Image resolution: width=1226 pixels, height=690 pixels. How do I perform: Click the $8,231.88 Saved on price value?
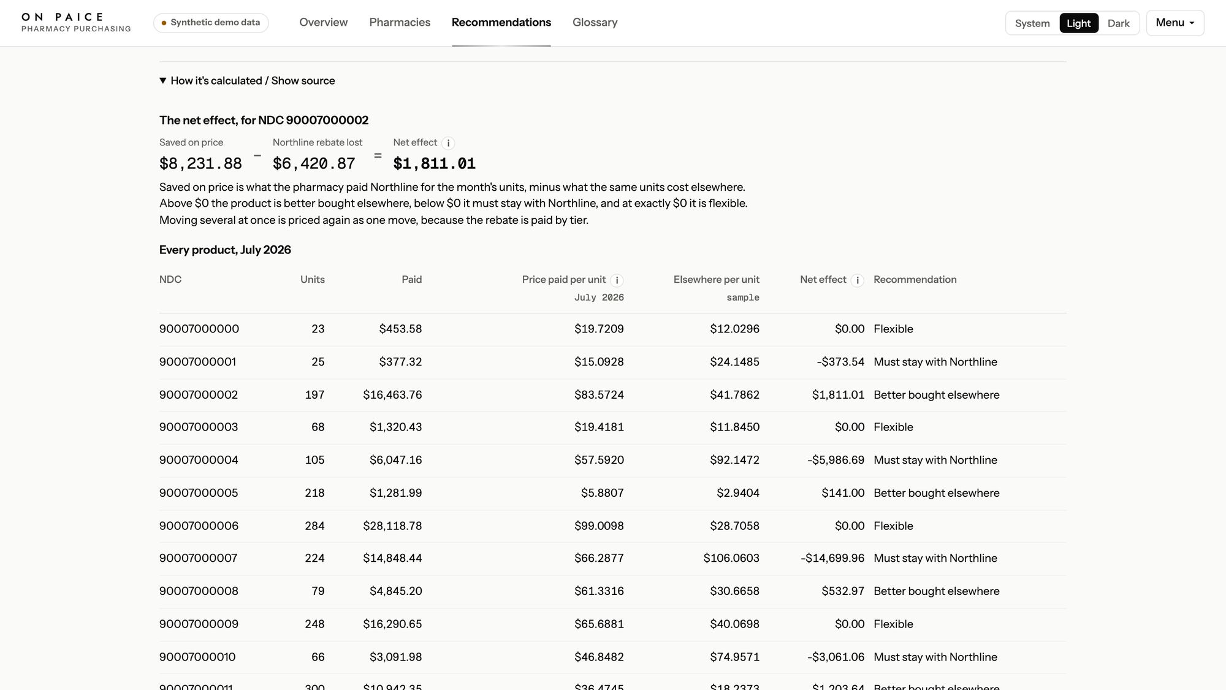tap(200, 163)
